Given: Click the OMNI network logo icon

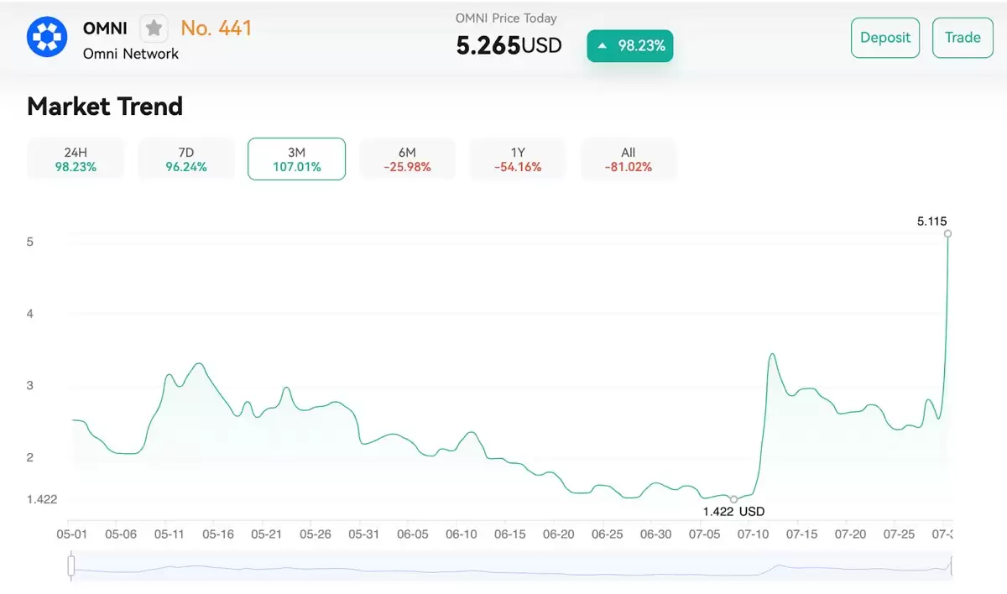Looking at the screenshot, I should [47, 37].
